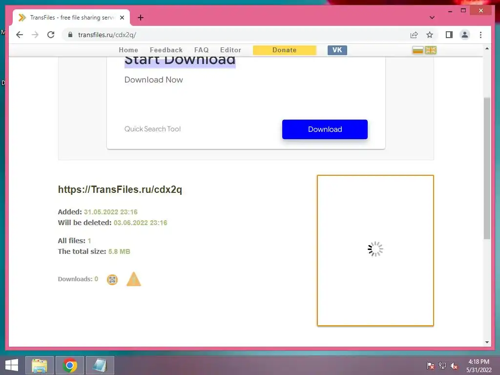Reload the TransFiles page
This screenshot has width=500, height=375.
[51, 35]
